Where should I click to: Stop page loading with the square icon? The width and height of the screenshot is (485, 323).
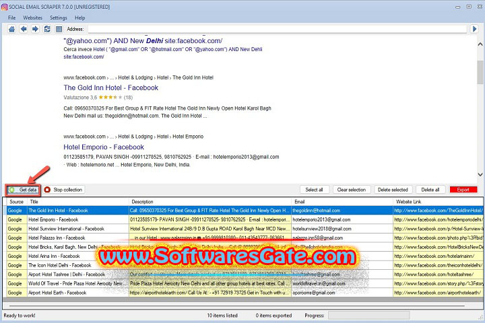(59, 29)
